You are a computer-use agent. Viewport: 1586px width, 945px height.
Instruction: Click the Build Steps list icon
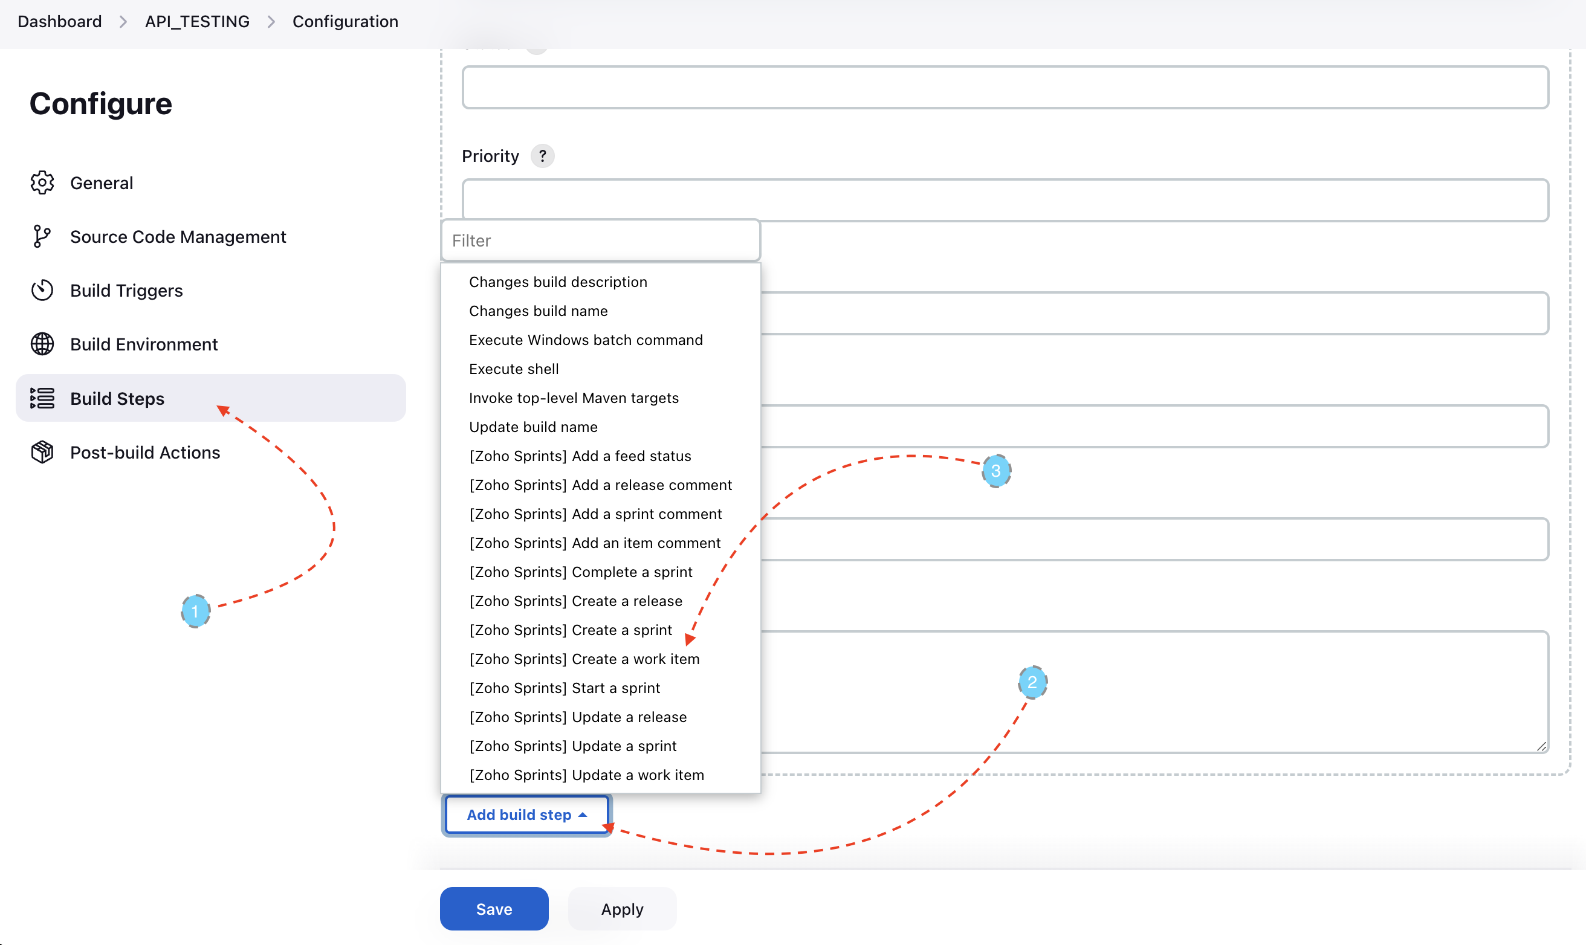(x=42, y=398)
